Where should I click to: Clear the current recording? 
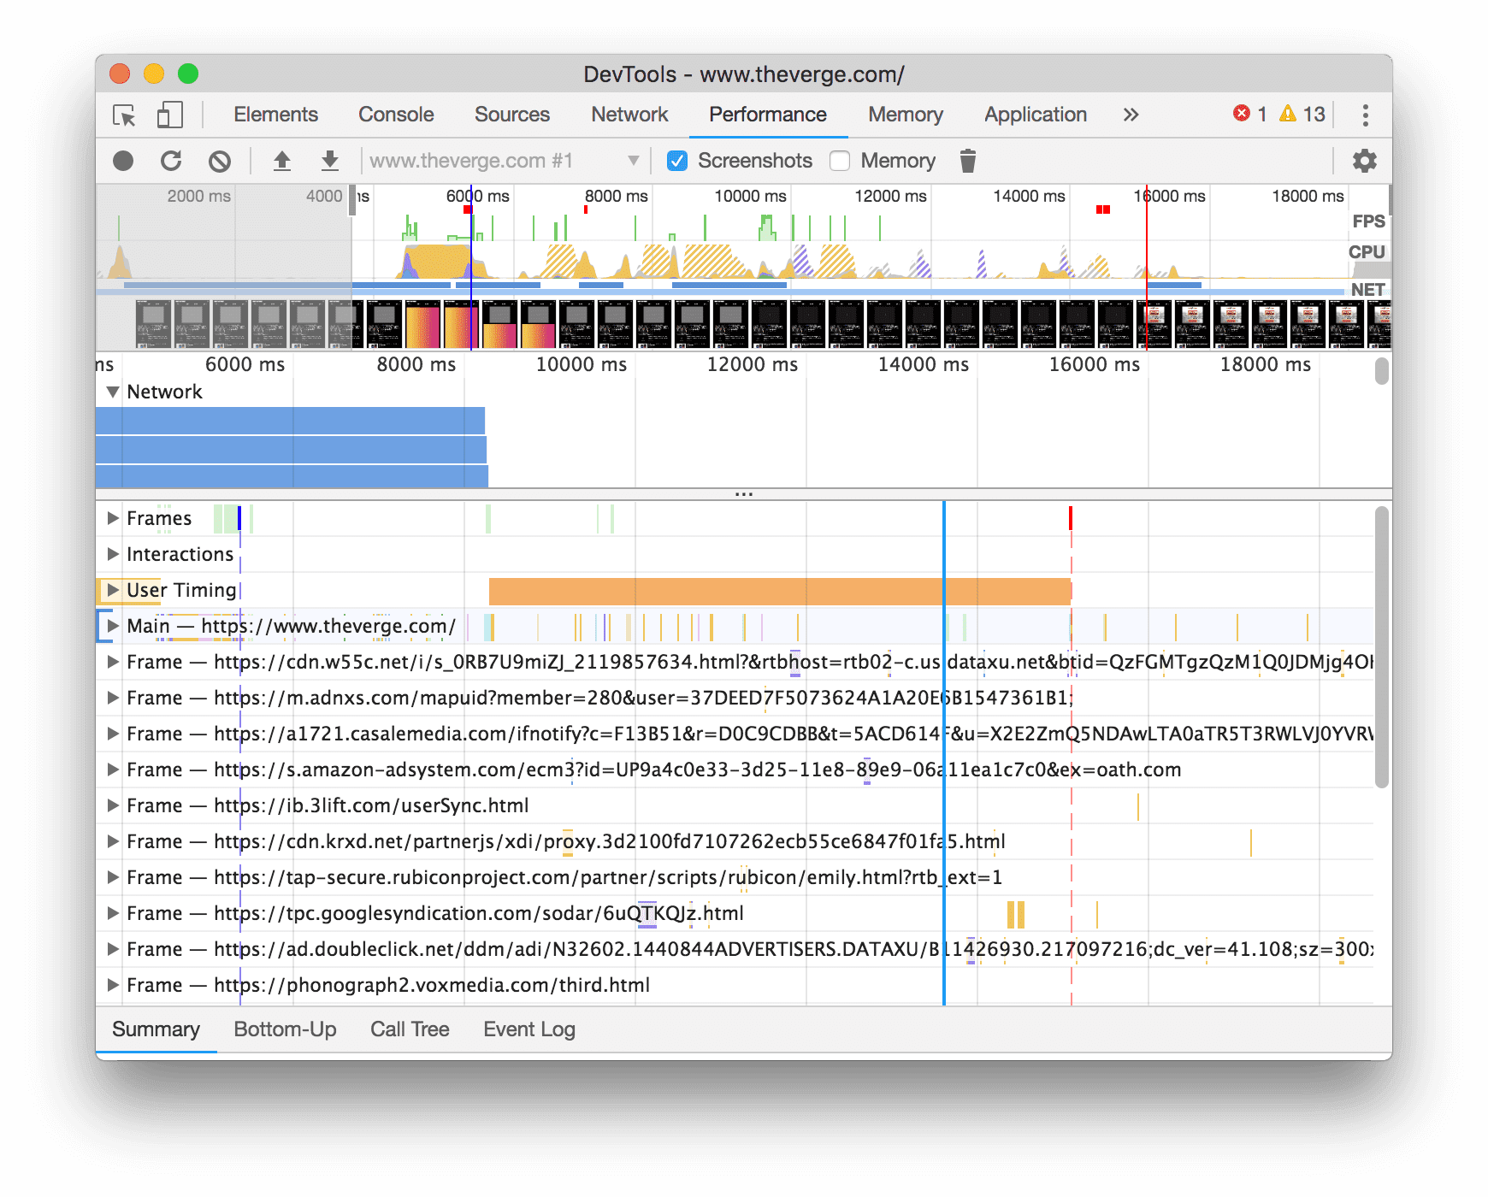(x=220, y=161)
